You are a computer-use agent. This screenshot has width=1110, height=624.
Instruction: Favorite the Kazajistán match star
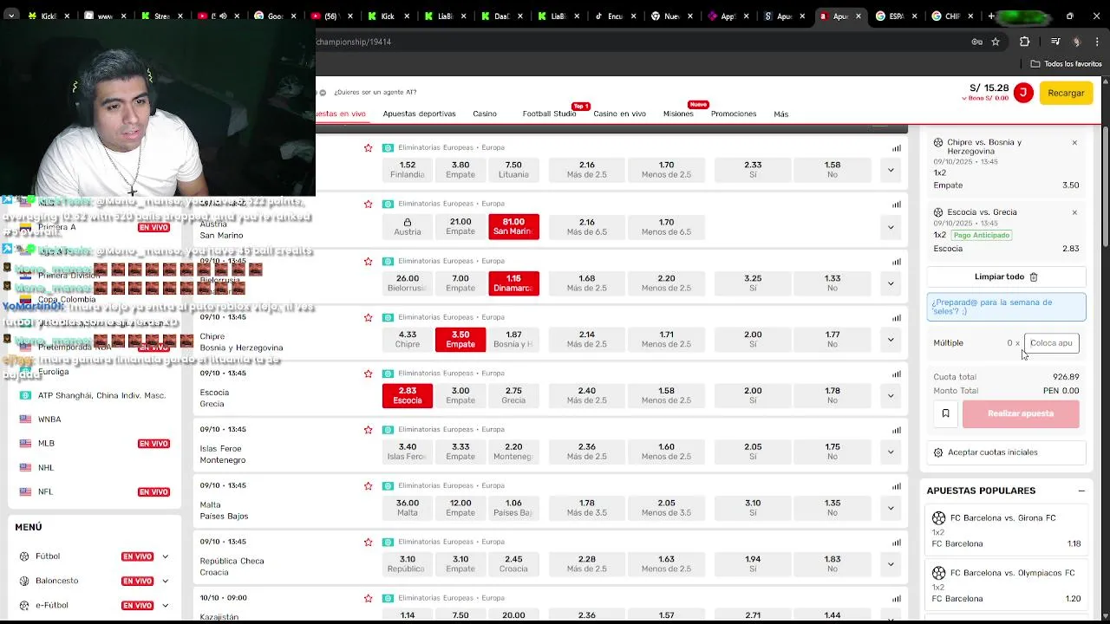coord(368,599)
